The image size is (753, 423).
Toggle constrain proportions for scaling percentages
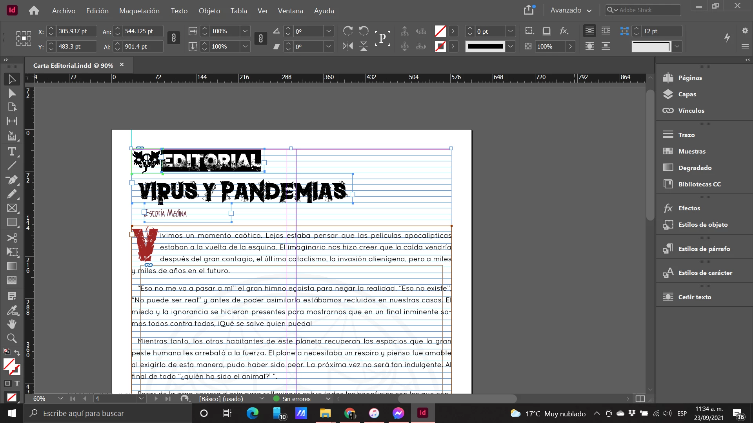coord(261,38)
